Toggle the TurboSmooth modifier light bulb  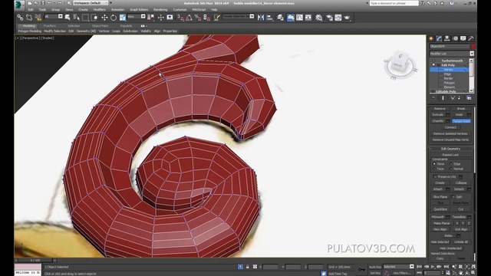point(433,61)
